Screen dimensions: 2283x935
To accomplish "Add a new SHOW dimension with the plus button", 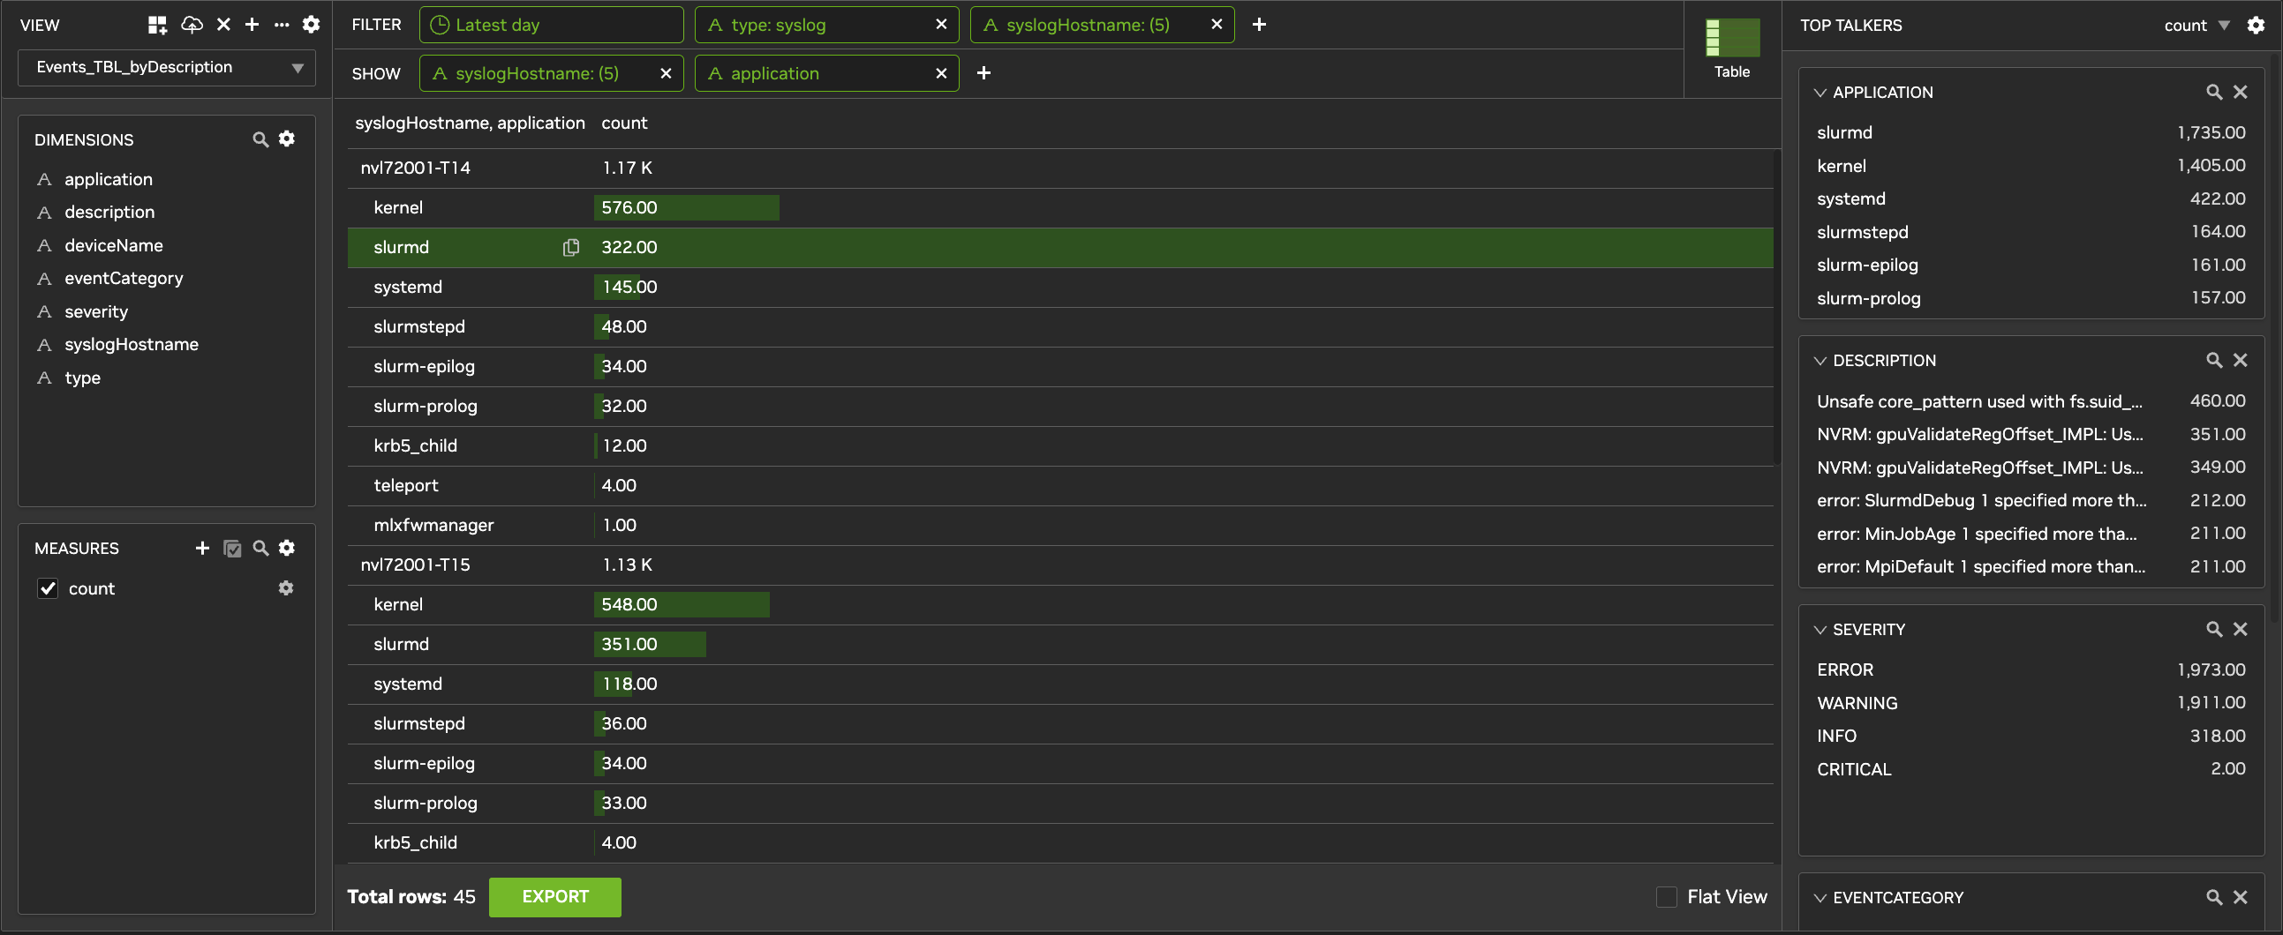I will tap(983, 73).
